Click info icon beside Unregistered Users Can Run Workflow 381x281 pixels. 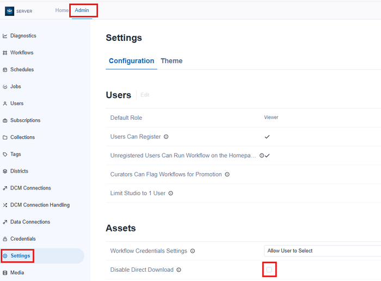(262, 156)
